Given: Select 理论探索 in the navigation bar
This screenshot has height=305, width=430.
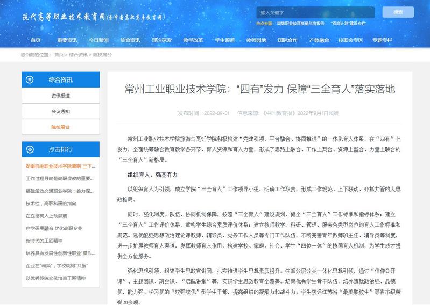Looking at the screenshot, I should (161, 40).
